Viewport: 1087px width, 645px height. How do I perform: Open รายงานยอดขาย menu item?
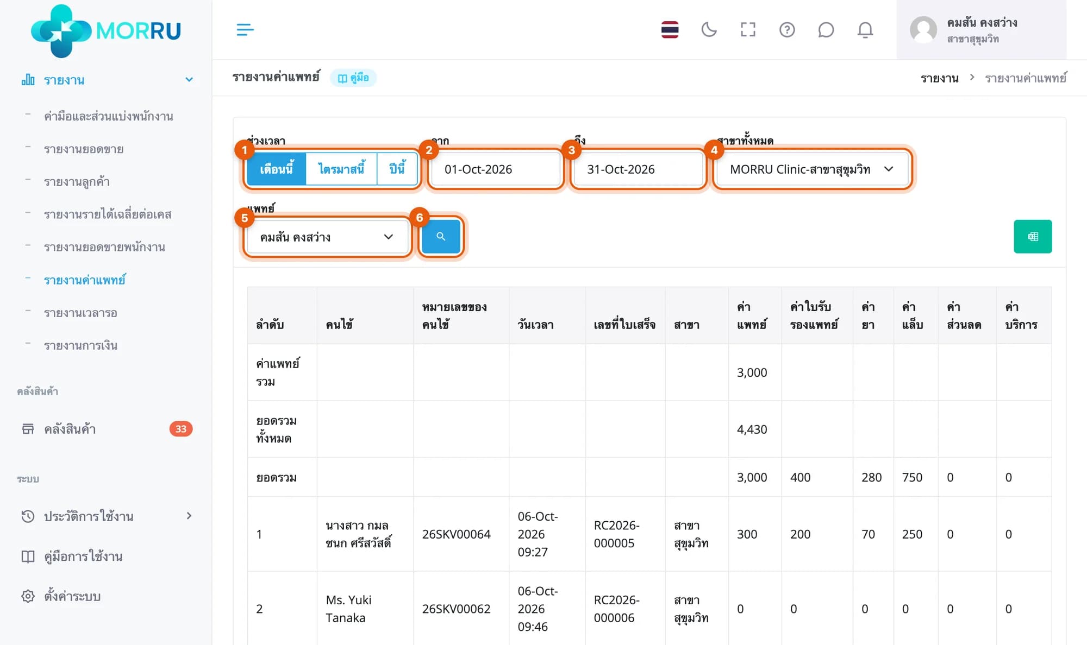[84, 149]
